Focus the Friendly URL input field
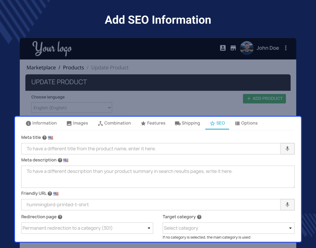 pyautogui.click(x=151, y=205)
